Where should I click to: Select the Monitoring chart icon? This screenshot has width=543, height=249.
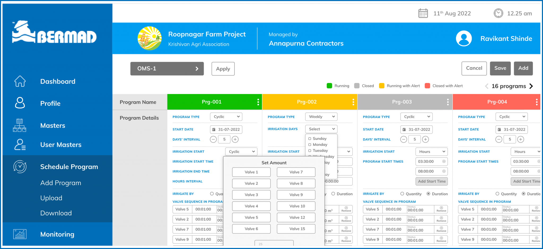click(x=20, y=234)
